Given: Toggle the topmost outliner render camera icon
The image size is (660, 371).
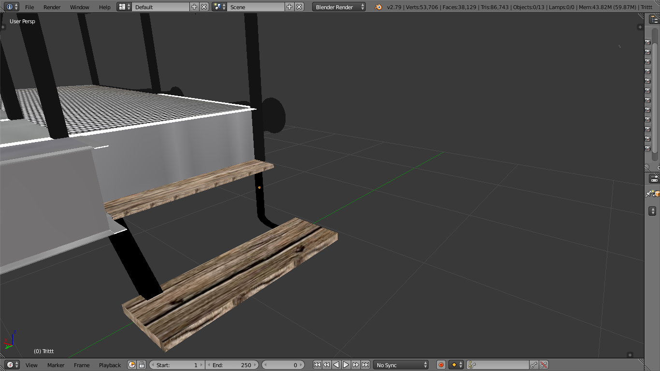Looking at the screenshot, I should (x=648, y=42).
